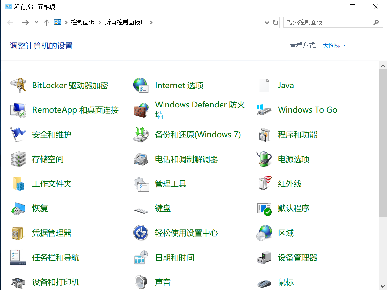Open the 设备和打印机 printer icon
387x290 pixels.
pyautogui.click(x=18, y=283)
